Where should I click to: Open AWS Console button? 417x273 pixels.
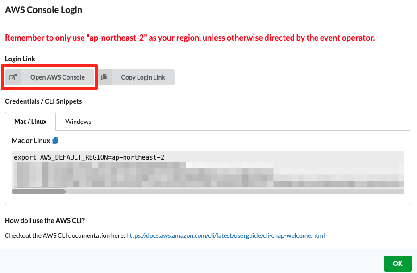coord(50,77)
